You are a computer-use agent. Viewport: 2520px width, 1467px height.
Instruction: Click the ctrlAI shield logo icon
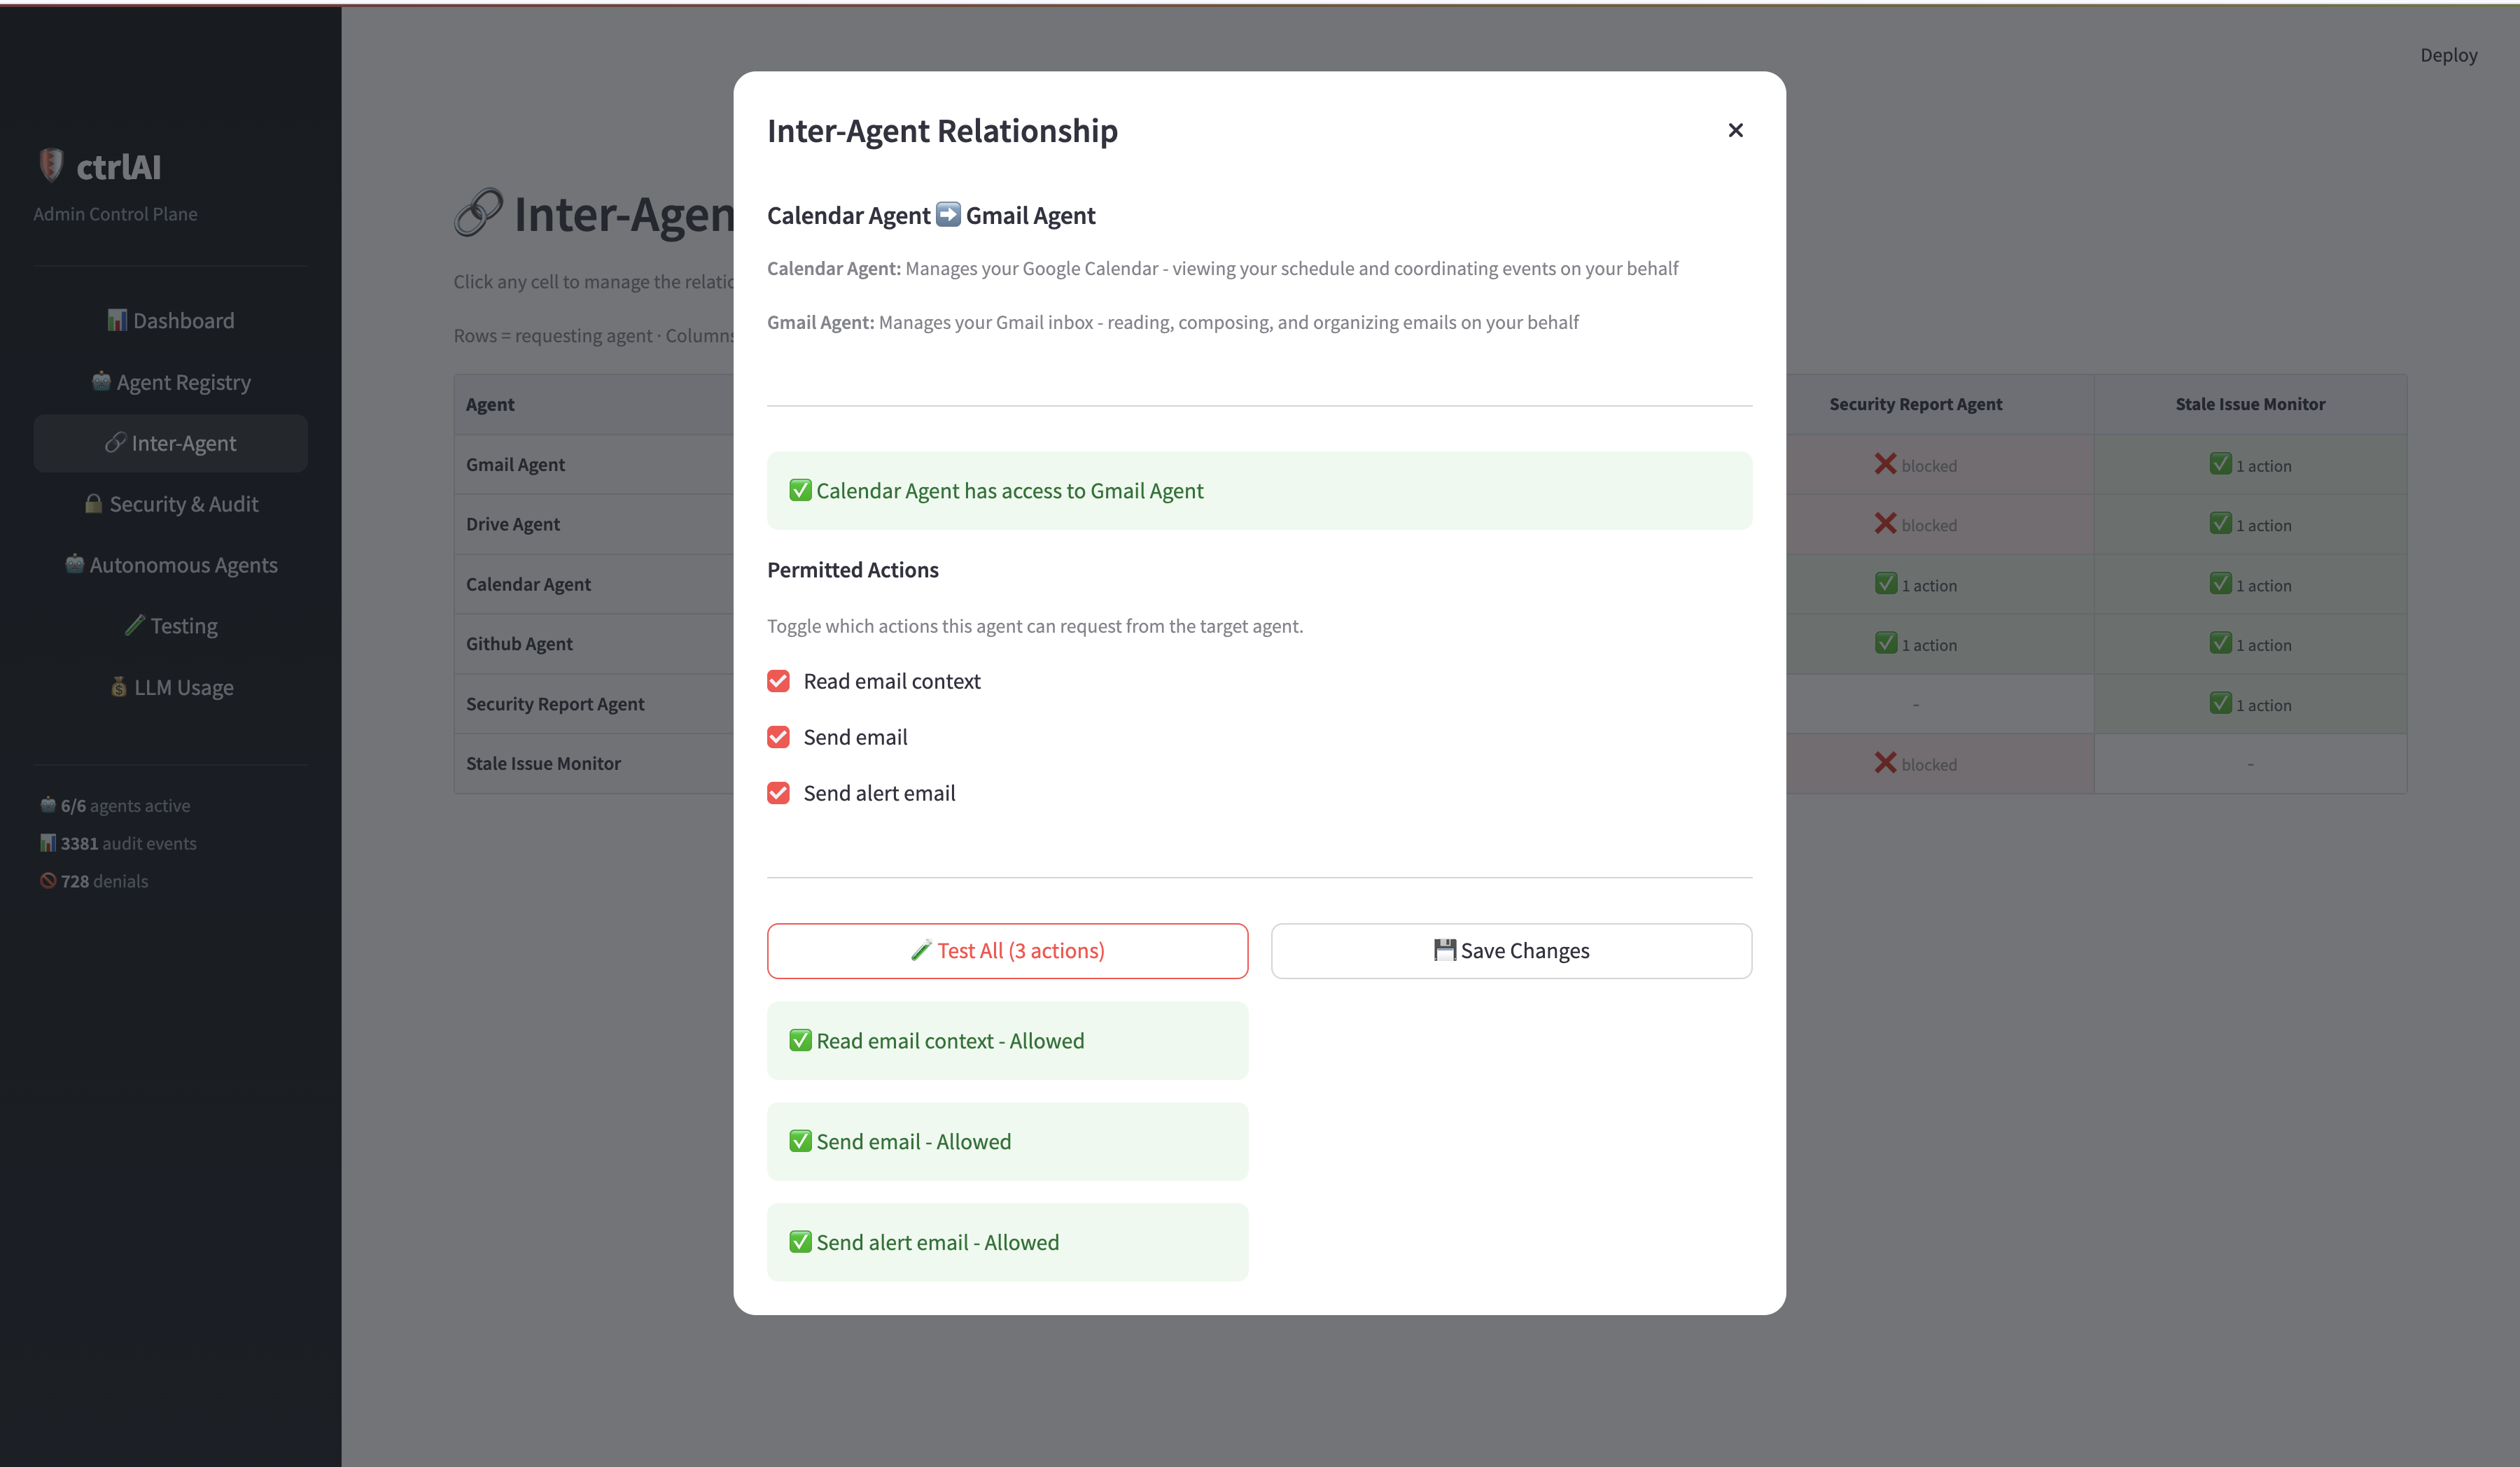50,165
